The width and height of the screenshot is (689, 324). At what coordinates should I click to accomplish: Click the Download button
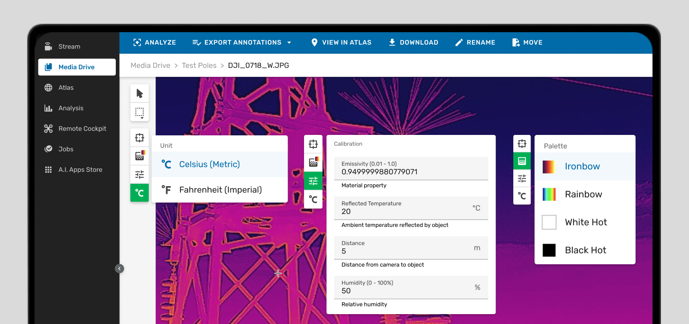tap(413, 43)
